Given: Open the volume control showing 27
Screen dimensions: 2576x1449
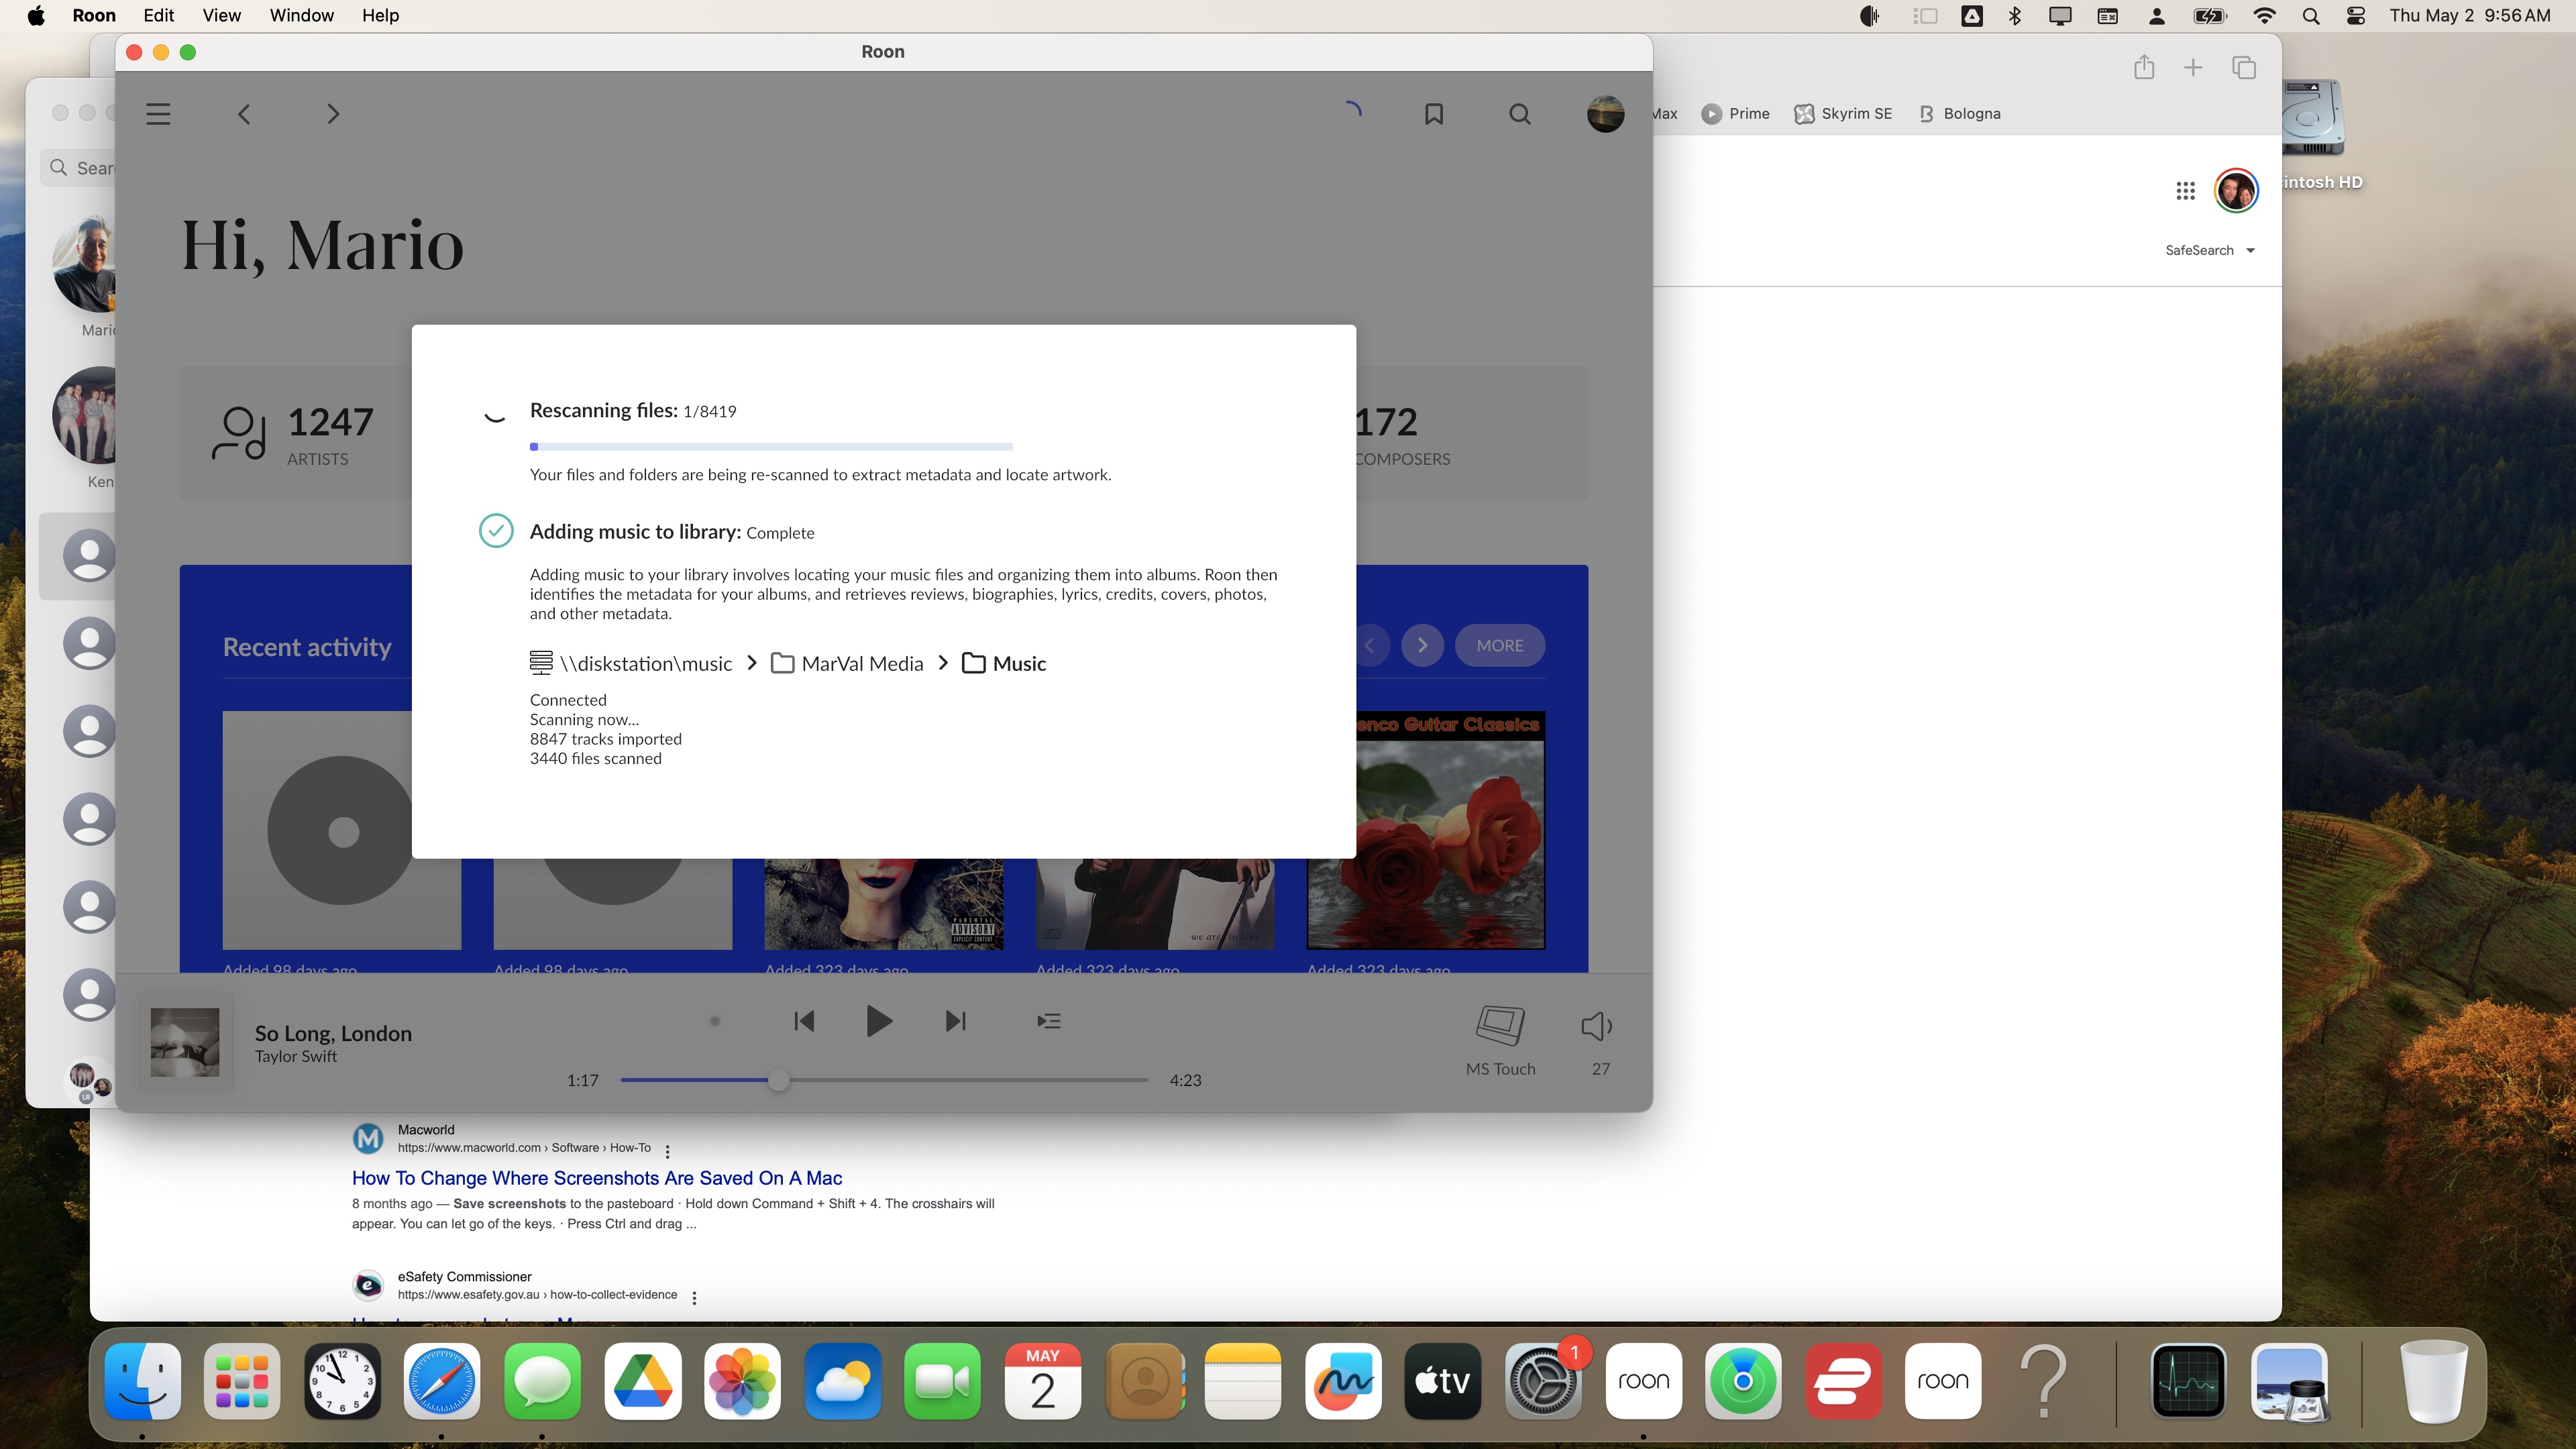Looking at the screenshot, I should coord(1598,1040).
